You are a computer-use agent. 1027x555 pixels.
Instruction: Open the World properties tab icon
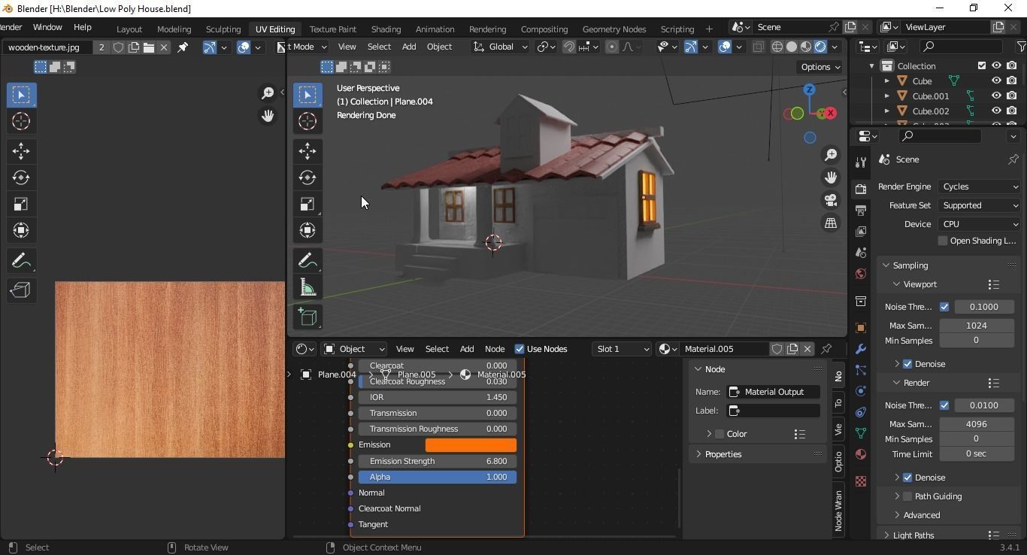(x=861, y=274)
